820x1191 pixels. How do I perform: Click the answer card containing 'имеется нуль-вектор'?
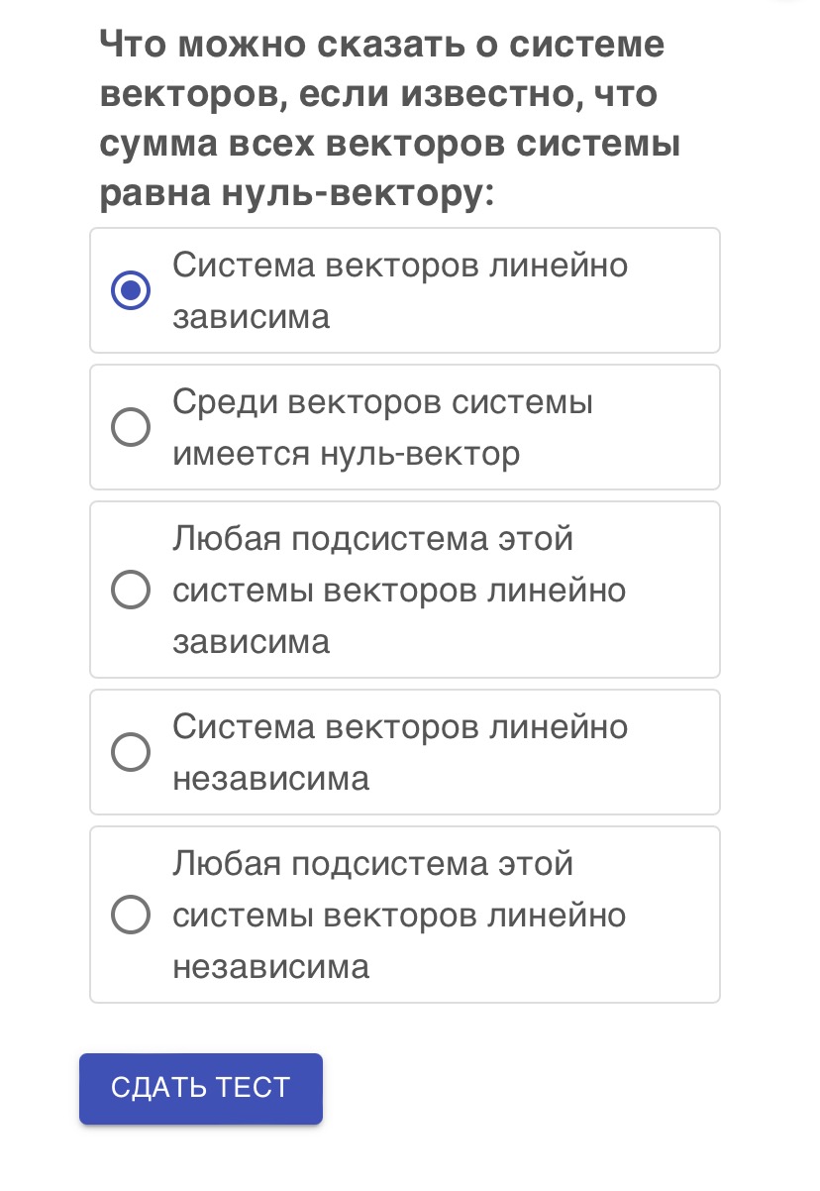[405, 427]
